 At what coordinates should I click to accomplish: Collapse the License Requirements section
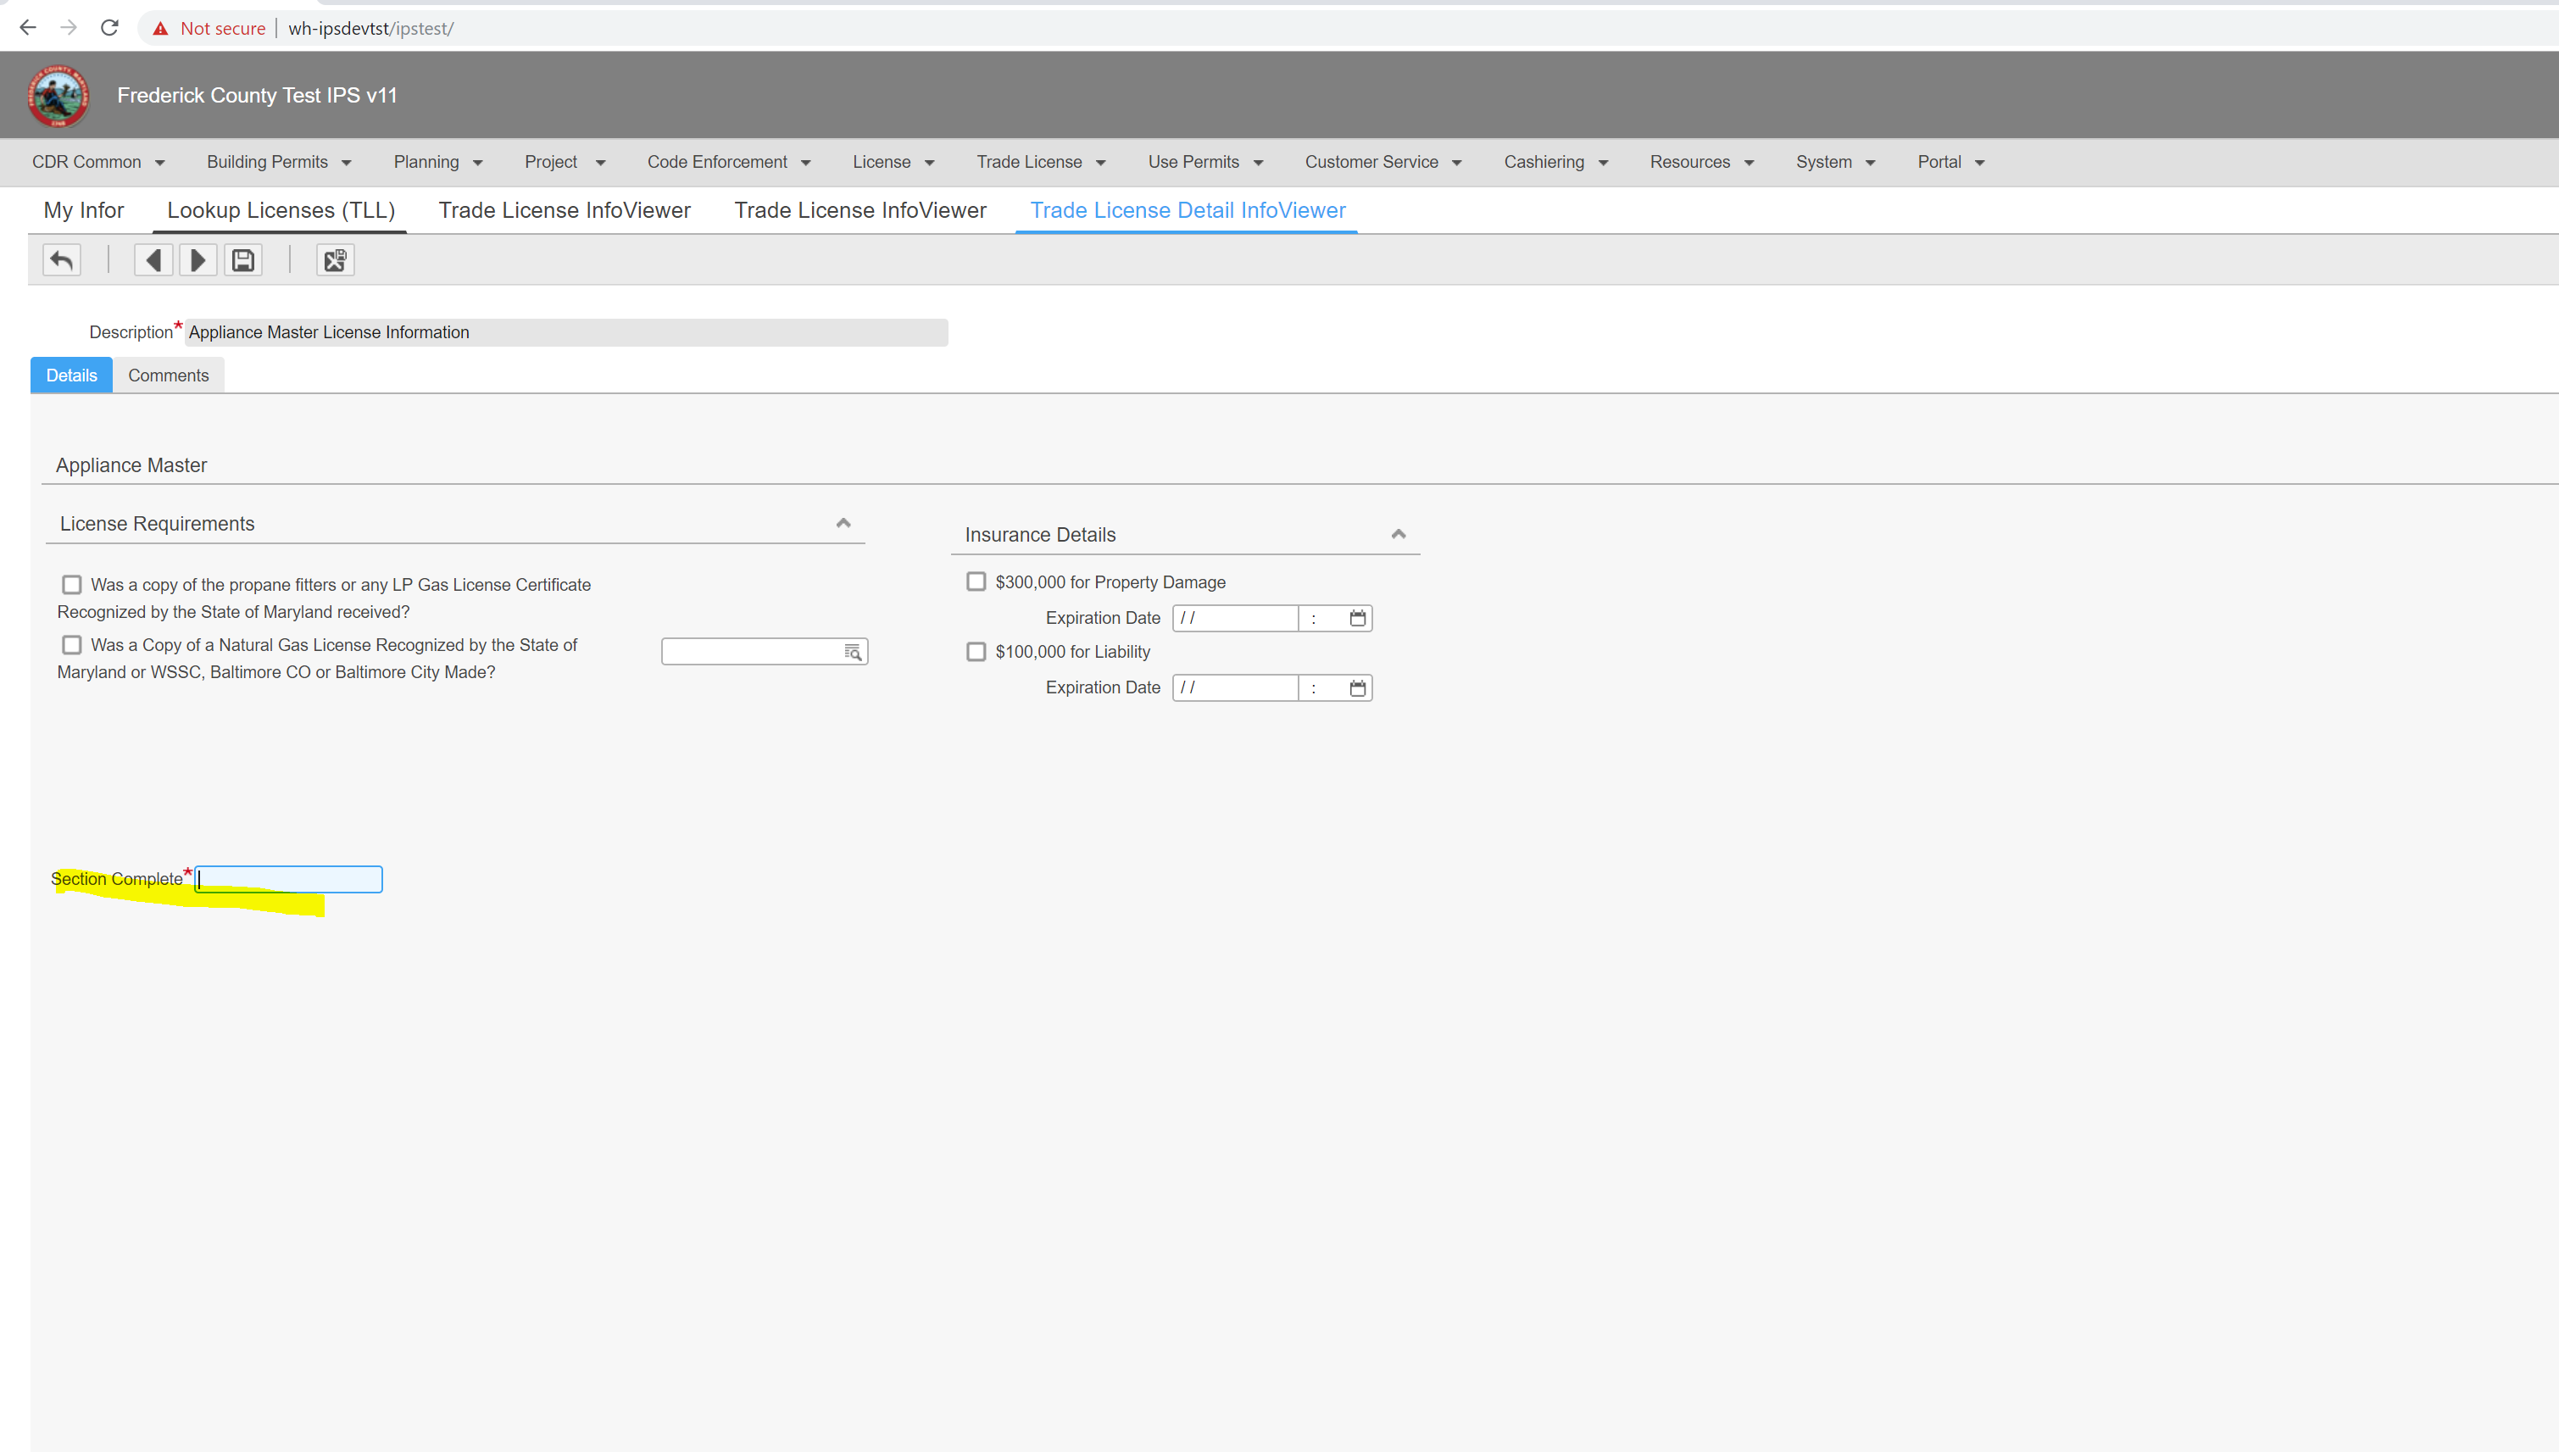(x=843, y=522)
